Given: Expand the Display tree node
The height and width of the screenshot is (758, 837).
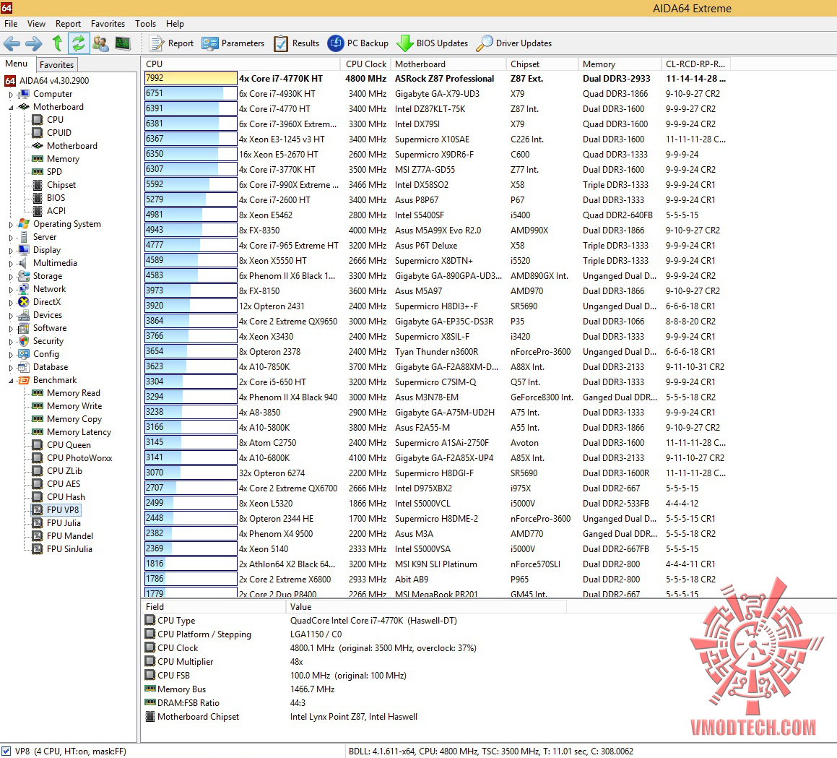Looking at the screenshot, I should click(x=11, y=251).
